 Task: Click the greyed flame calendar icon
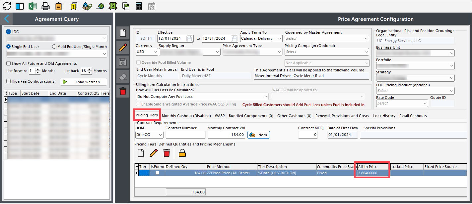click(x=152, y=6)
